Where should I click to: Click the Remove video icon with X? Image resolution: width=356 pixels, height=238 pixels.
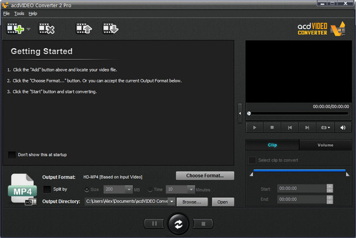(x=46, y=28)
